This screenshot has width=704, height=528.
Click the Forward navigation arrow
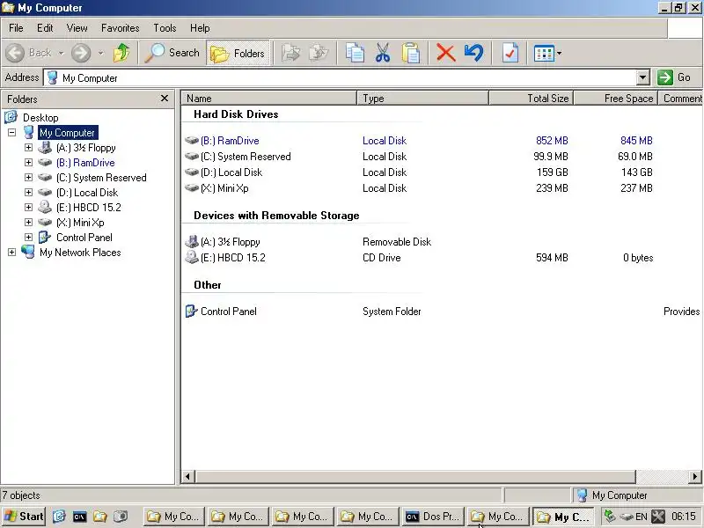(x=81, y=53)
